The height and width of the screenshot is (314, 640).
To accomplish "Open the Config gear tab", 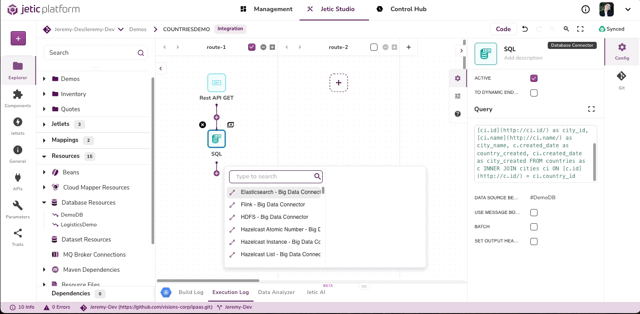I will [622, 51].
